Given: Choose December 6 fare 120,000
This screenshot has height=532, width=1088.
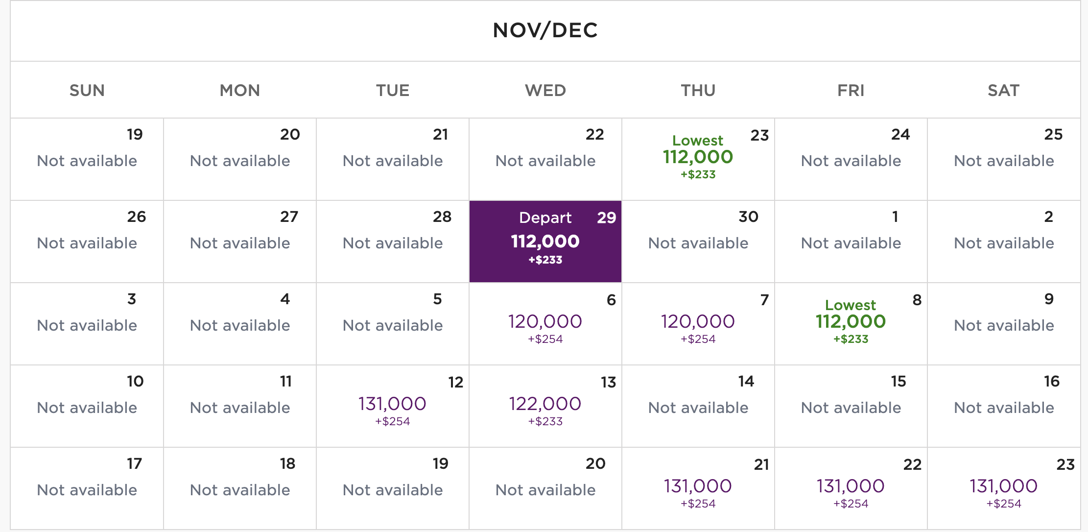Looking at the screenshot, I should (545, 324).
